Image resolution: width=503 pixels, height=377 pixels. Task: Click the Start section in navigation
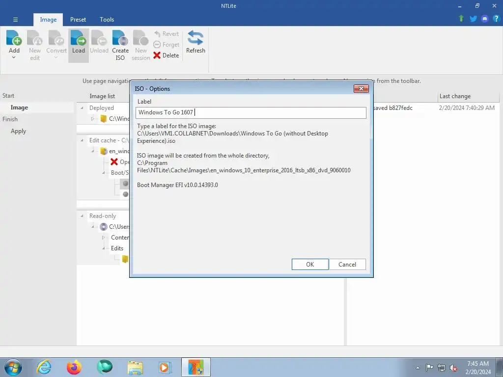8,96
